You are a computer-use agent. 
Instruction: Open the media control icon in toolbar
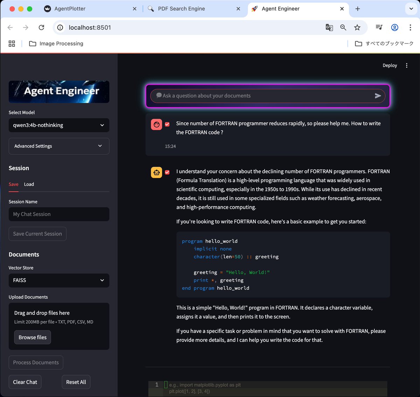[x=379, y=27]
